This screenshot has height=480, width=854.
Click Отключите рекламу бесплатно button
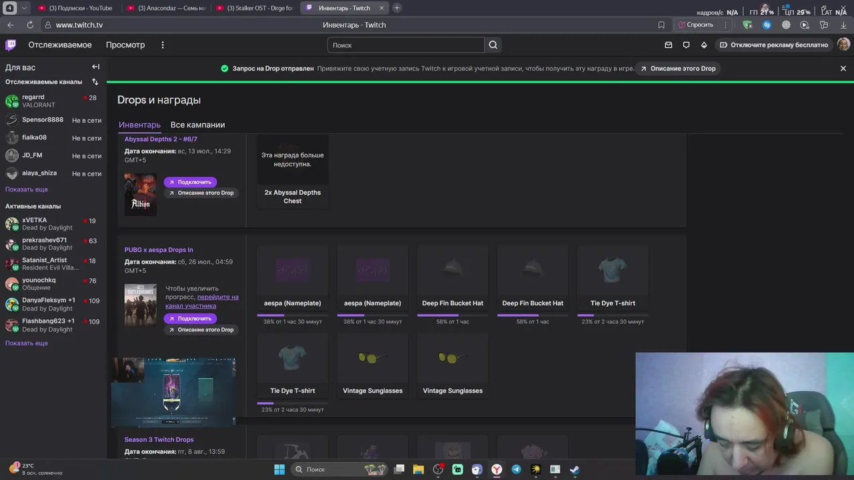(774, 45)
